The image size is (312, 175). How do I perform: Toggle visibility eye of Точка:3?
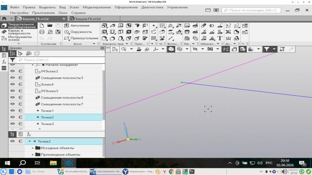point(13,123)
